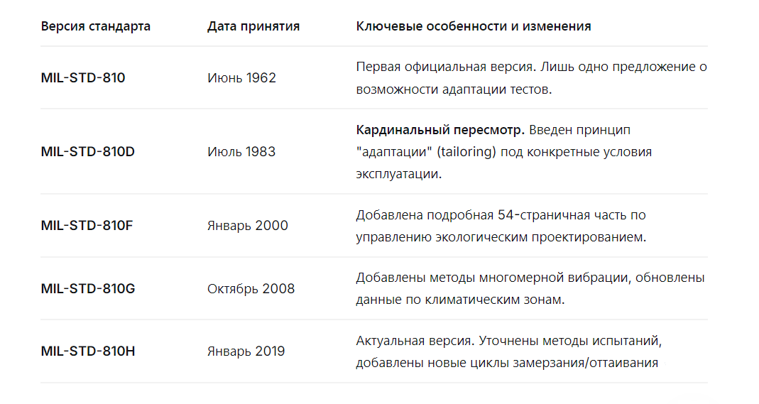Screen dimensions: 759x404
Task: Click the description mentioning "54-страничная часть"
Action: pos(501,226)
